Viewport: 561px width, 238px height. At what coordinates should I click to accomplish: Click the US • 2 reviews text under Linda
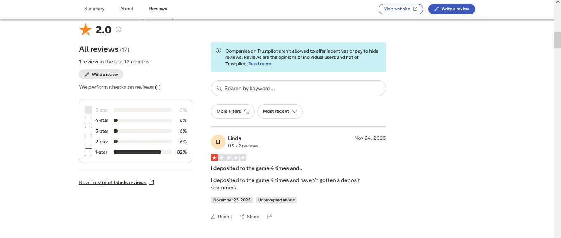(x=243, y=146)
